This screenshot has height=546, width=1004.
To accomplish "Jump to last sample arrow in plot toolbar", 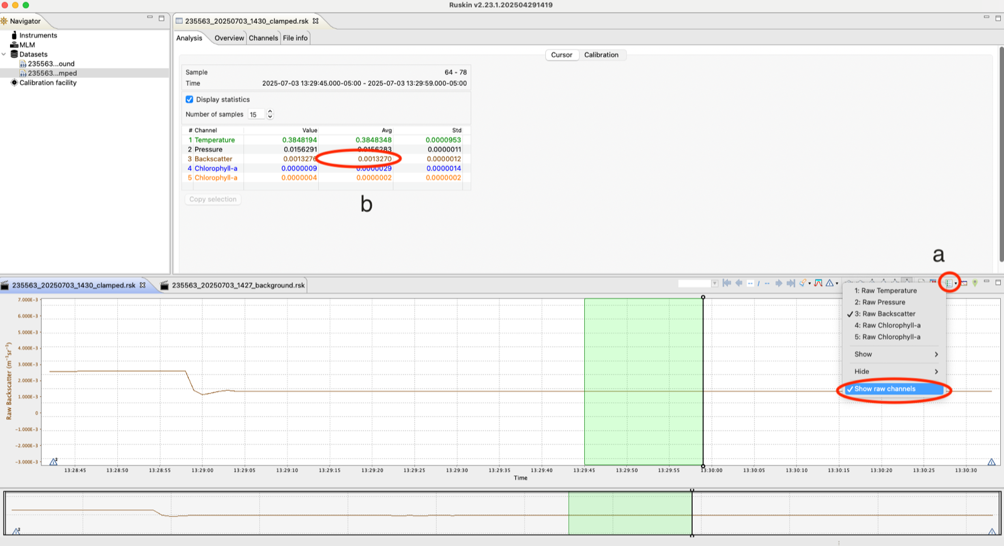I will (791, 283).
